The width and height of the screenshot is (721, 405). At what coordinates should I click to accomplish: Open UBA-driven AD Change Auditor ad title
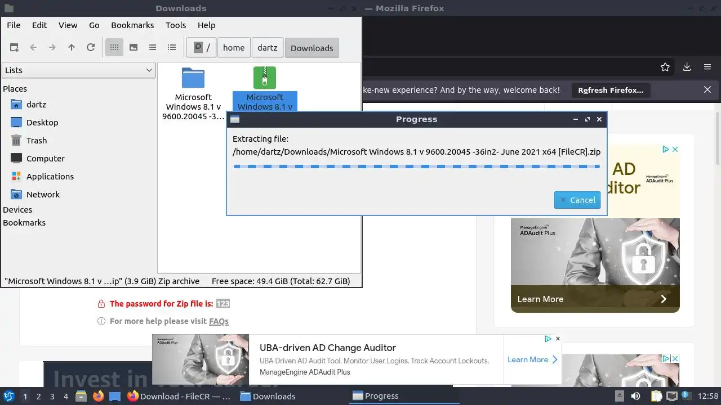(x=328, y=348)
